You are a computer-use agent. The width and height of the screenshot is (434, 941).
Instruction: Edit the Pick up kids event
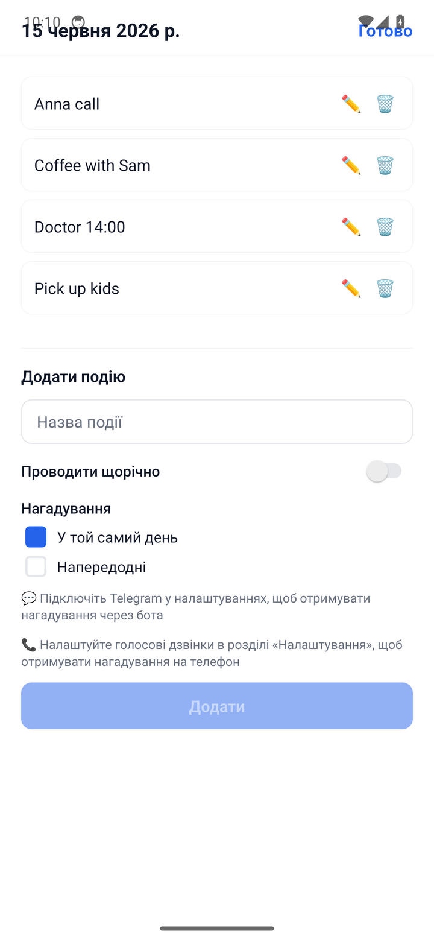pyautogui.click(x=351, y=288)
